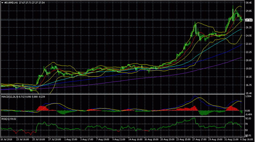255x142 pixels.
Task: Click the 26.35 price scale label
Action: pos(249,28)
